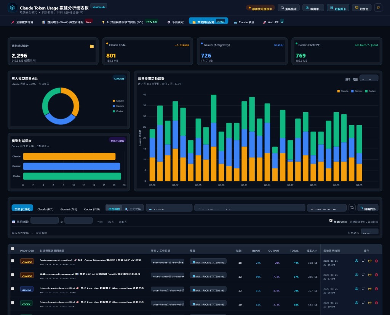The image size is (390, 315).
Task: Check the first CLAUDE row checkbox
Action: 13,261
